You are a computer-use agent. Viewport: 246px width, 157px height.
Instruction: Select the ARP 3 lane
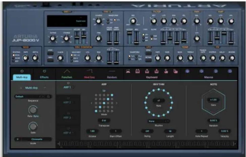click(68, 117)
